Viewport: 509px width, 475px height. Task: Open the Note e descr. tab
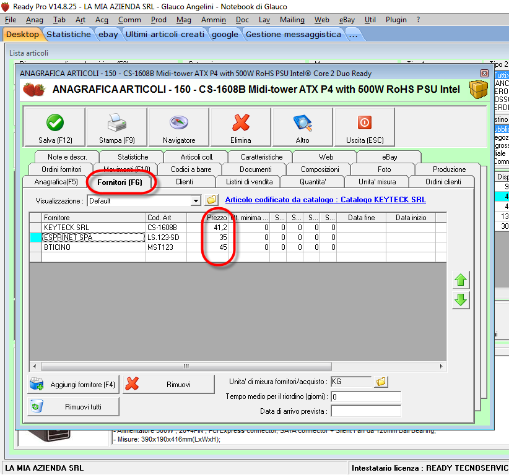coord(67,157)
